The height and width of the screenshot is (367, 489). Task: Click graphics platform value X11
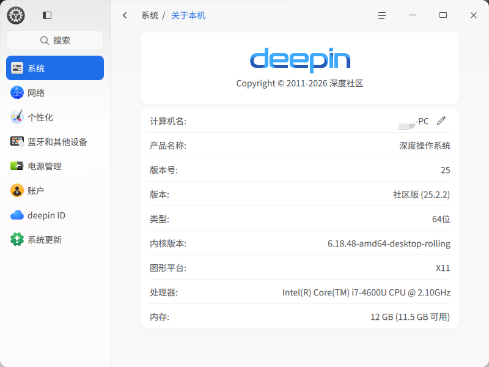tap(443, 268)
